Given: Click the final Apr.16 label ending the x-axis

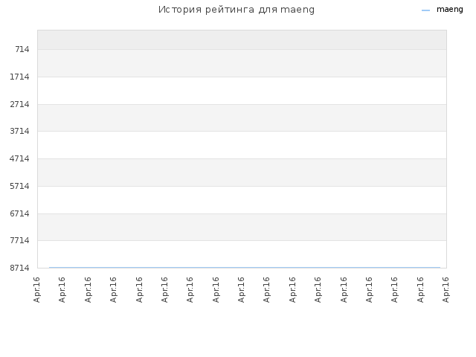Looking at the screenshot, I should click(x=446, y=289).
